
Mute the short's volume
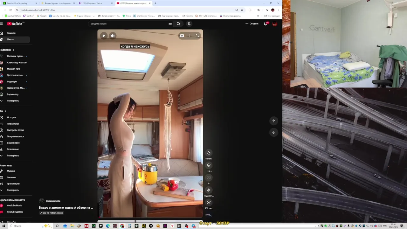[113, 36]
